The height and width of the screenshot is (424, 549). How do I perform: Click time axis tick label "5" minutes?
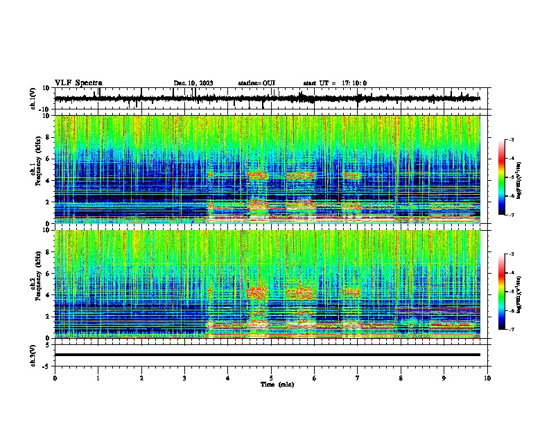(x=271, y=378)
